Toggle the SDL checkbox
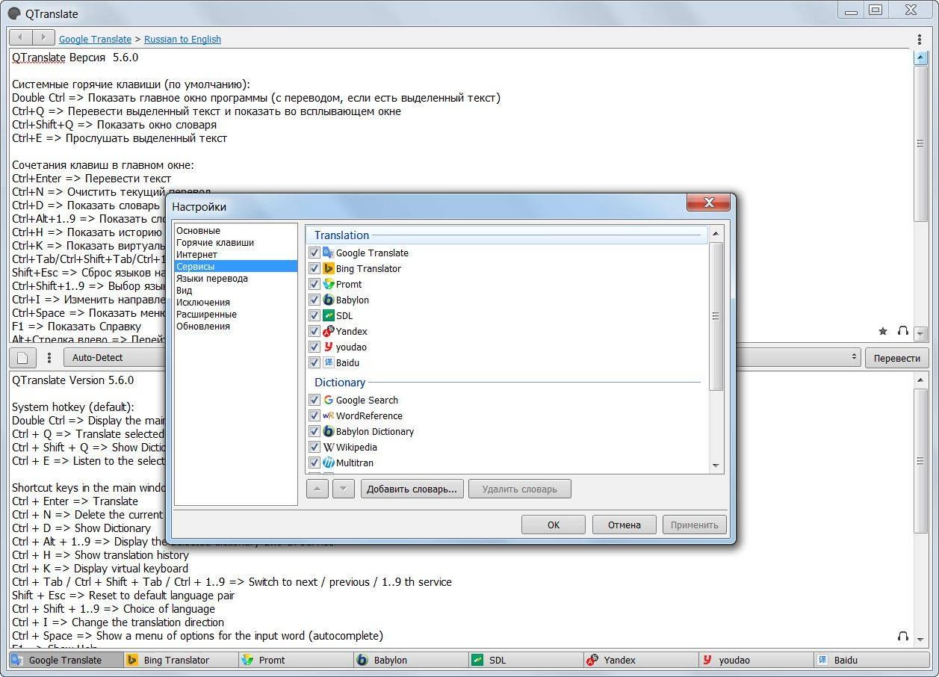 click(314, 315)
